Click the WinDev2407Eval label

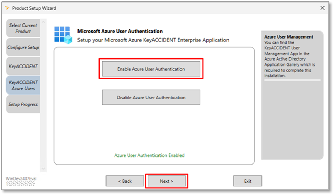coord(21,179)
